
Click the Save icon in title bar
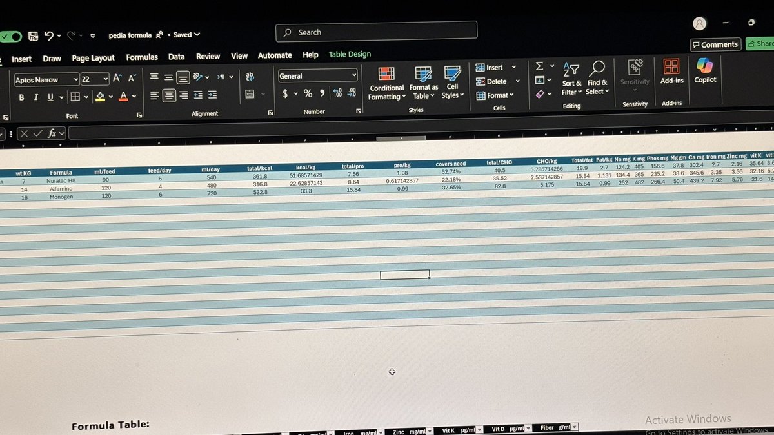[x=33, y=36]
